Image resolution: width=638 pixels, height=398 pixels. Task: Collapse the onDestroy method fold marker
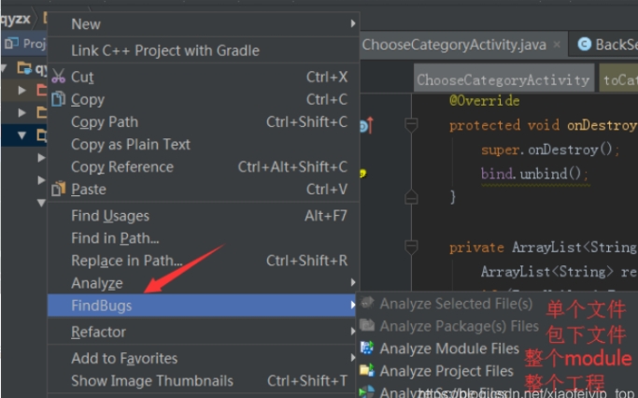(x=411, y=124)
